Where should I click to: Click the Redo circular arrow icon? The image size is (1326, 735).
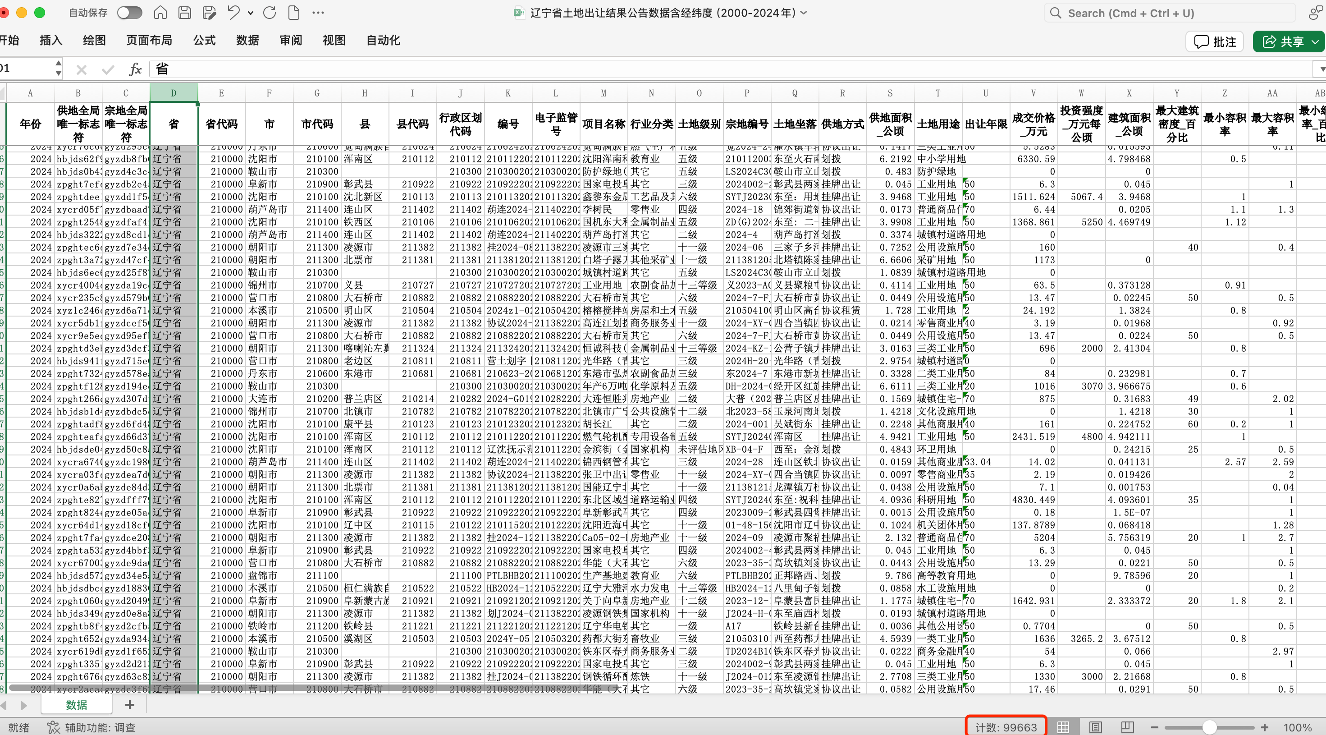point(269,13)
